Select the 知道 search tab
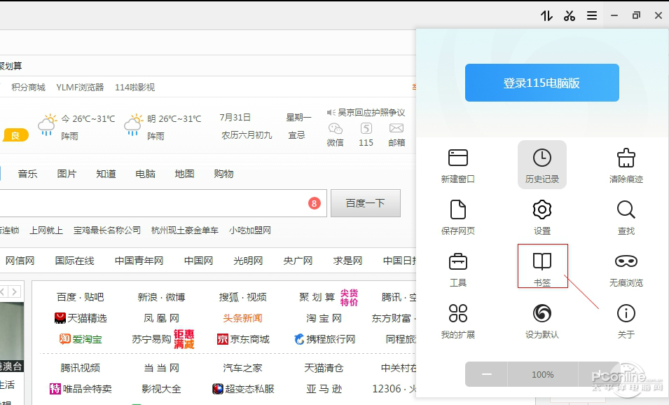669x405 pixels. pos(106,174)
